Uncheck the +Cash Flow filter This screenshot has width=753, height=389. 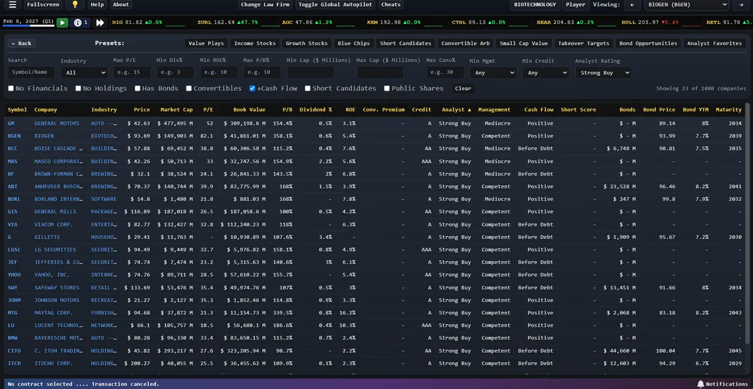click(x=252, y=88)
